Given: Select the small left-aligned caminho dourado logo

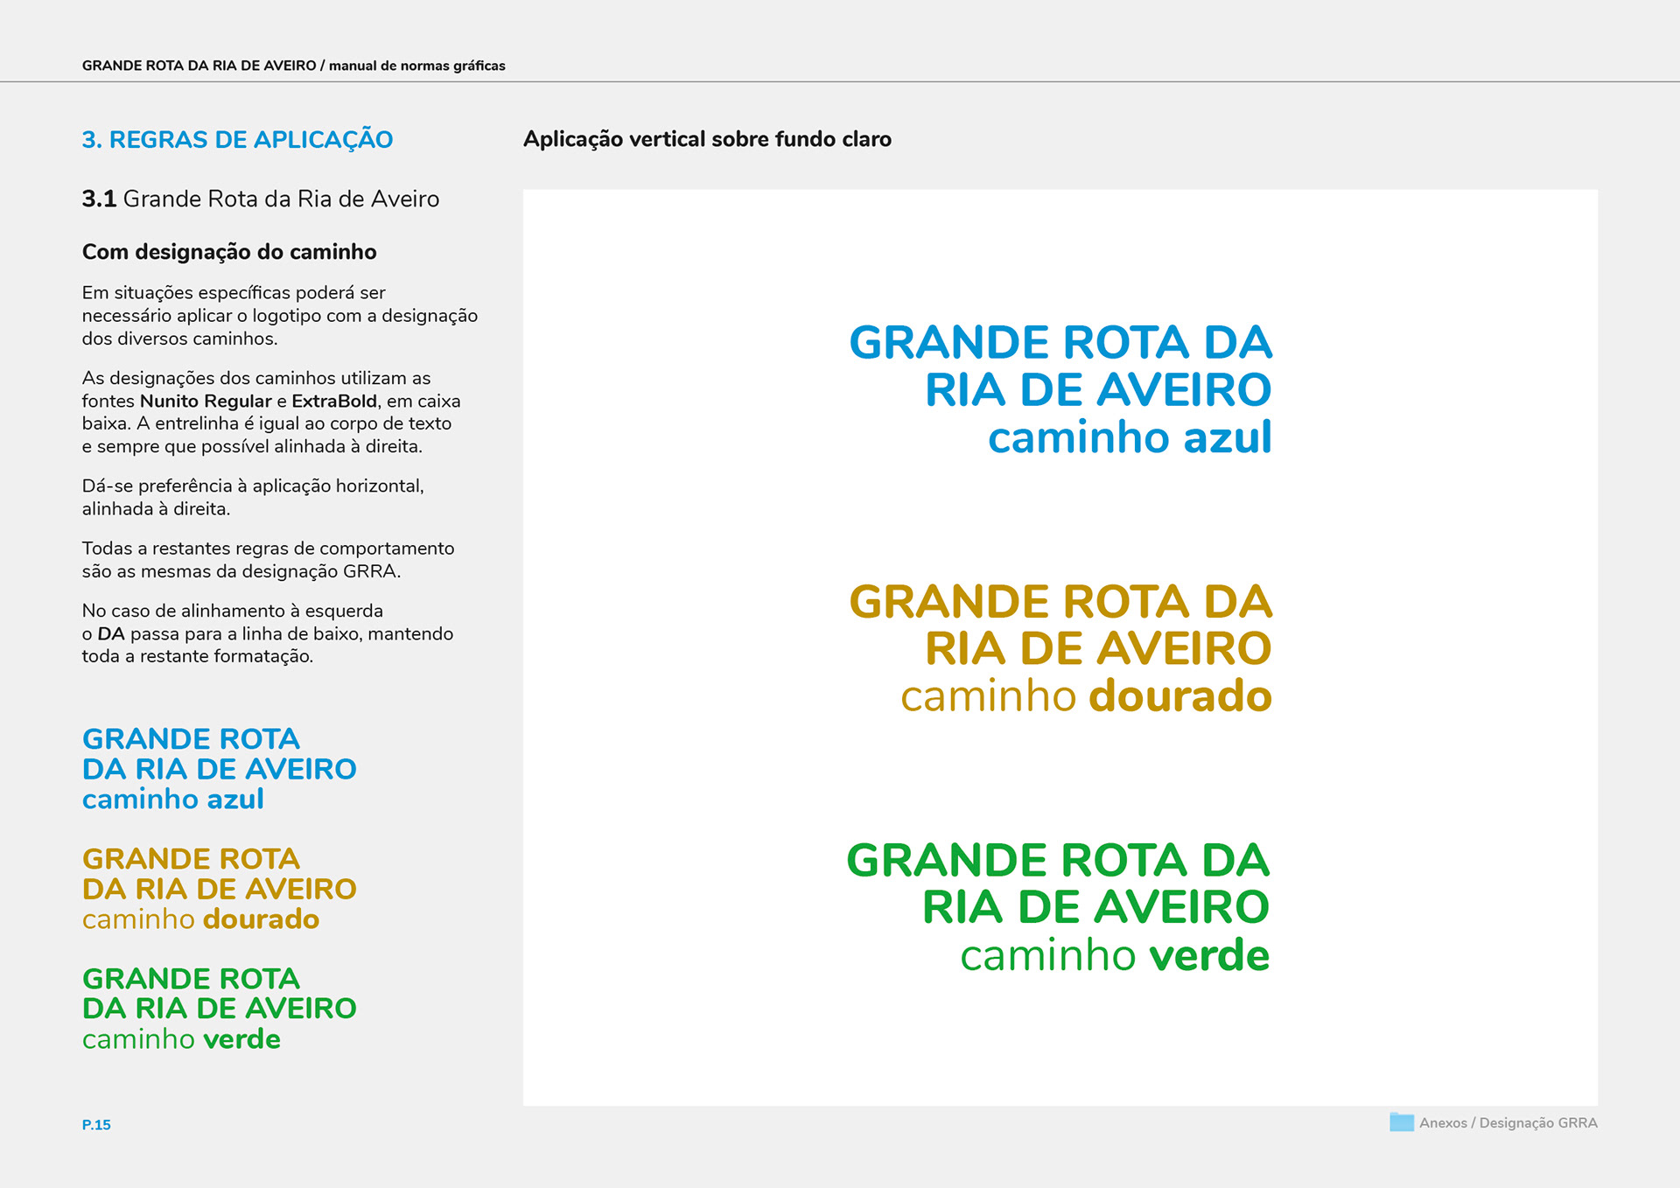Looking at the screenshot, I should [219, 889].
